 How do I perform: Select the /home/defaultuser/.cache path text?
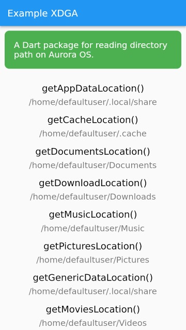tap(93, 134)
